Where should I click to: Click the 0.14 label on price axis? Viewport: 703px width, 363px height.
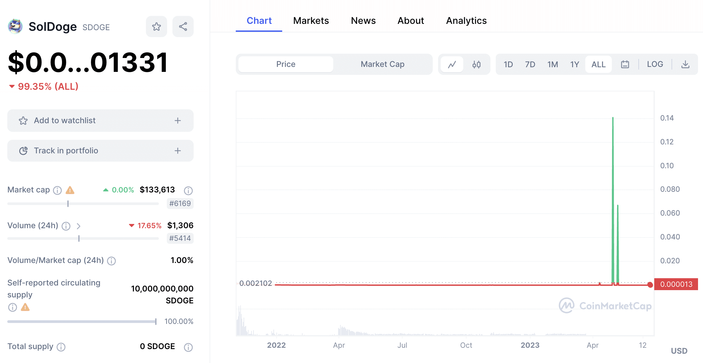point(667,118)
